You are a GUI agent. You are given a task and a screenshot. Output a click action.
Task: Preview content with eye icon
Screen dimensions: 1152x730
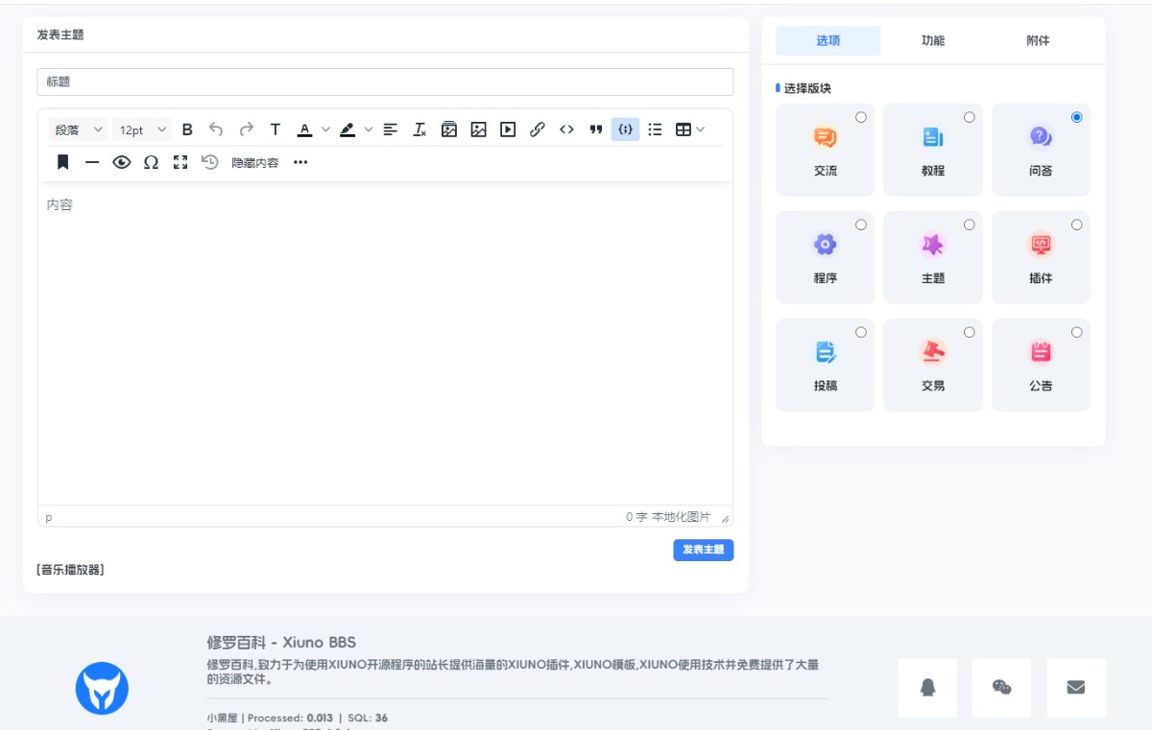tap(122, 162)
